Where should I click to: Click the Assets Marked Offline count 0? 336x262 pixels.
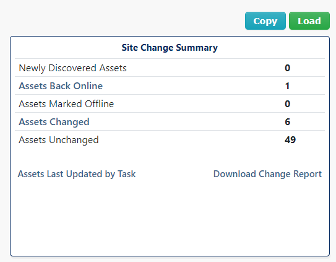(287, 104)
